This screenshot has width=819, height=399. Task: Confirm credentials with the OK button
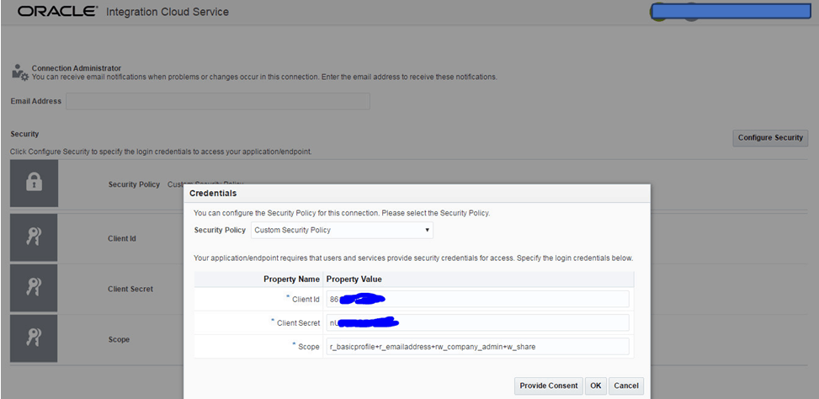pos(595,386)
